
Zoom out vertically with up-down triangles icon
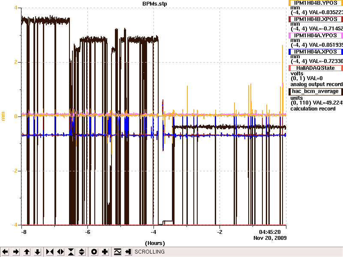(82, 252)
